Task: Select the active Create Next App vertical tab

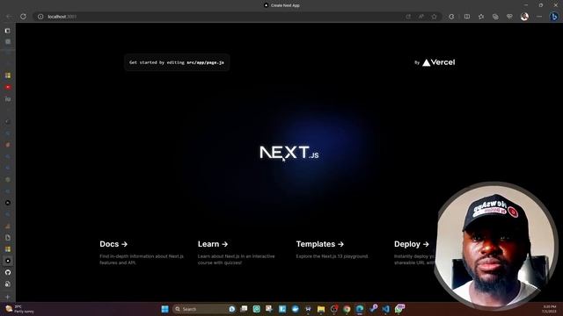Action: point(8,261)
